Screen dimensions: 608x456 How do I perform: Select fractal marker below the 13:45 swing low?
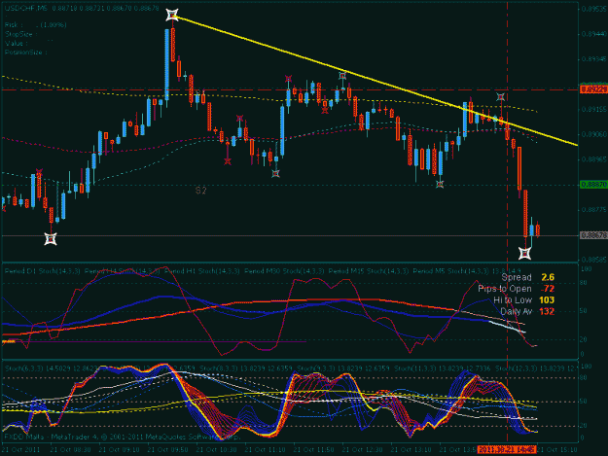440,185
